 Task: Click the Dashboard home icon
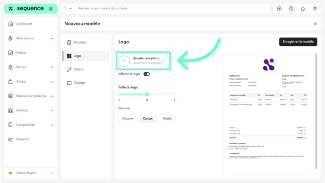click(x=10, y=24)
